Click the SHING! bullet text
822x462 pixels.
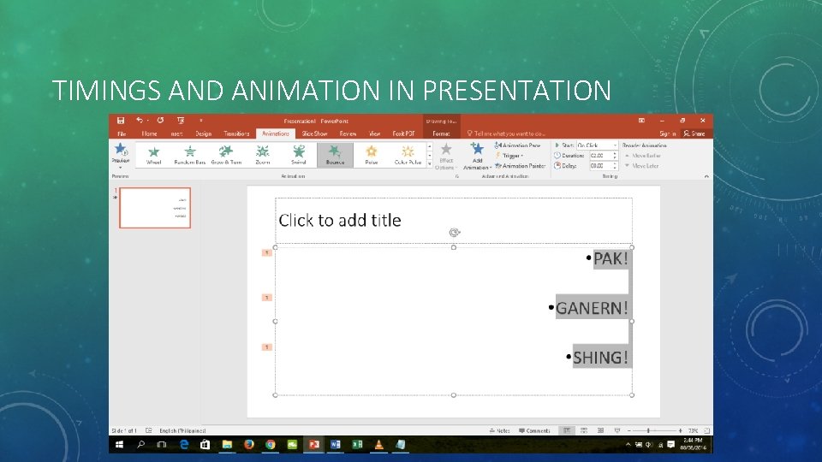601,358
